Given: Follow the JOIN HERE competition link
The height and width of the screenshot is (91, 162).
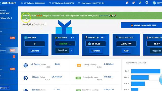Looking at the screenshot, I should click(104, 16).
